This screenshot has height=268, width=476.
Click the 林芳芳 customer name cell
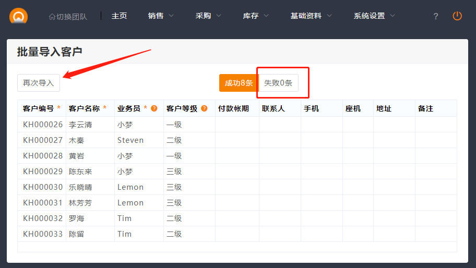[80, 203]
